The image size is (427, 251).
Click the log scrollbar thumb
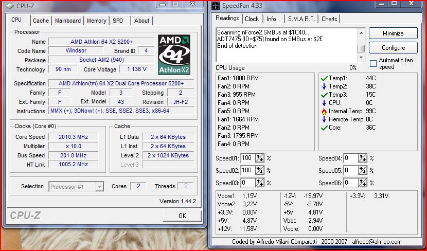(361, 48)
